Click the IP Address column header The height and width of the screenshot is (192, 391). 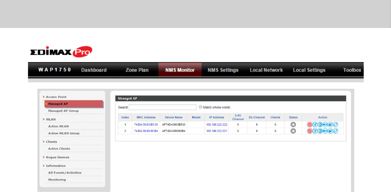pyautogui.click(x=217, y=117)
